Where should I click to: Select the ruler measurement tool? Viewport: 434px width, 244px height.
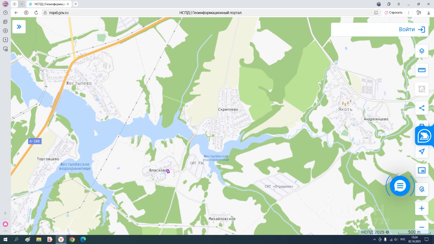[422, 70]
